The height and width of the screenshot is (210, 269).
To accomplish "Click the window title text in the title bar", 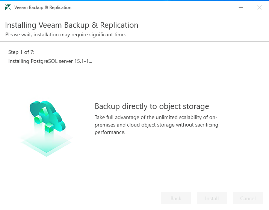I will click(x=43, y=7).
